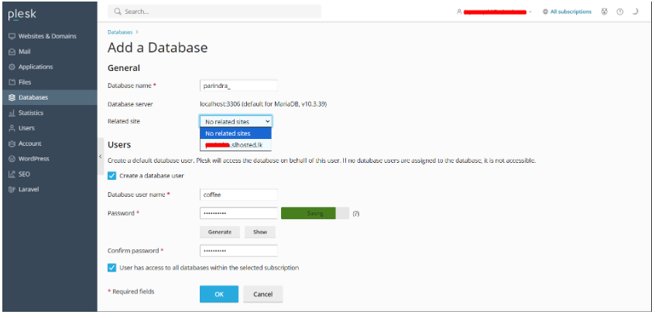
Task: Open the Files manager
Action: [x=26, y=82]
